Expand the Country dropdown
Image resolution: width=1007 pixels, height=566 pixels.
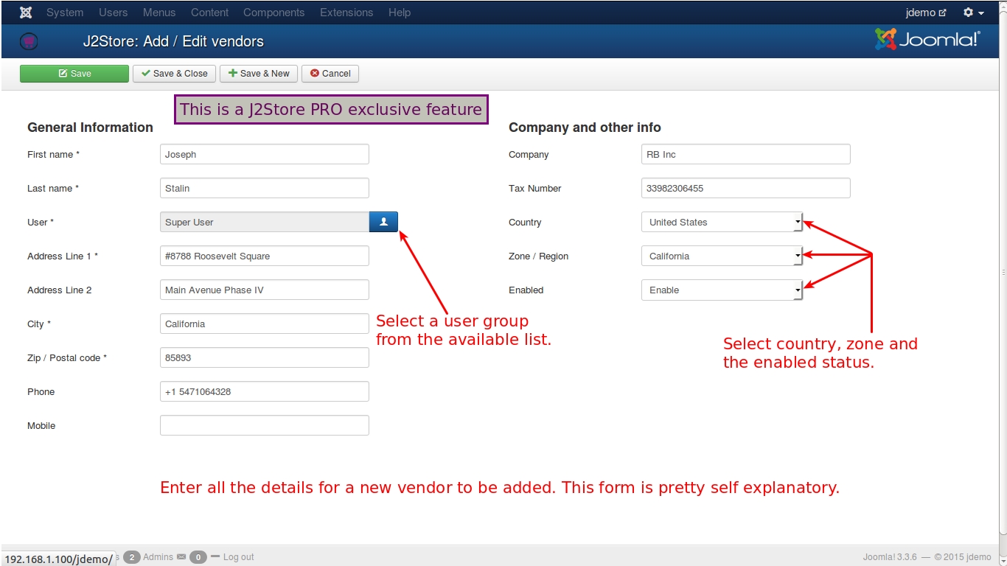click(x=722, y=222)
